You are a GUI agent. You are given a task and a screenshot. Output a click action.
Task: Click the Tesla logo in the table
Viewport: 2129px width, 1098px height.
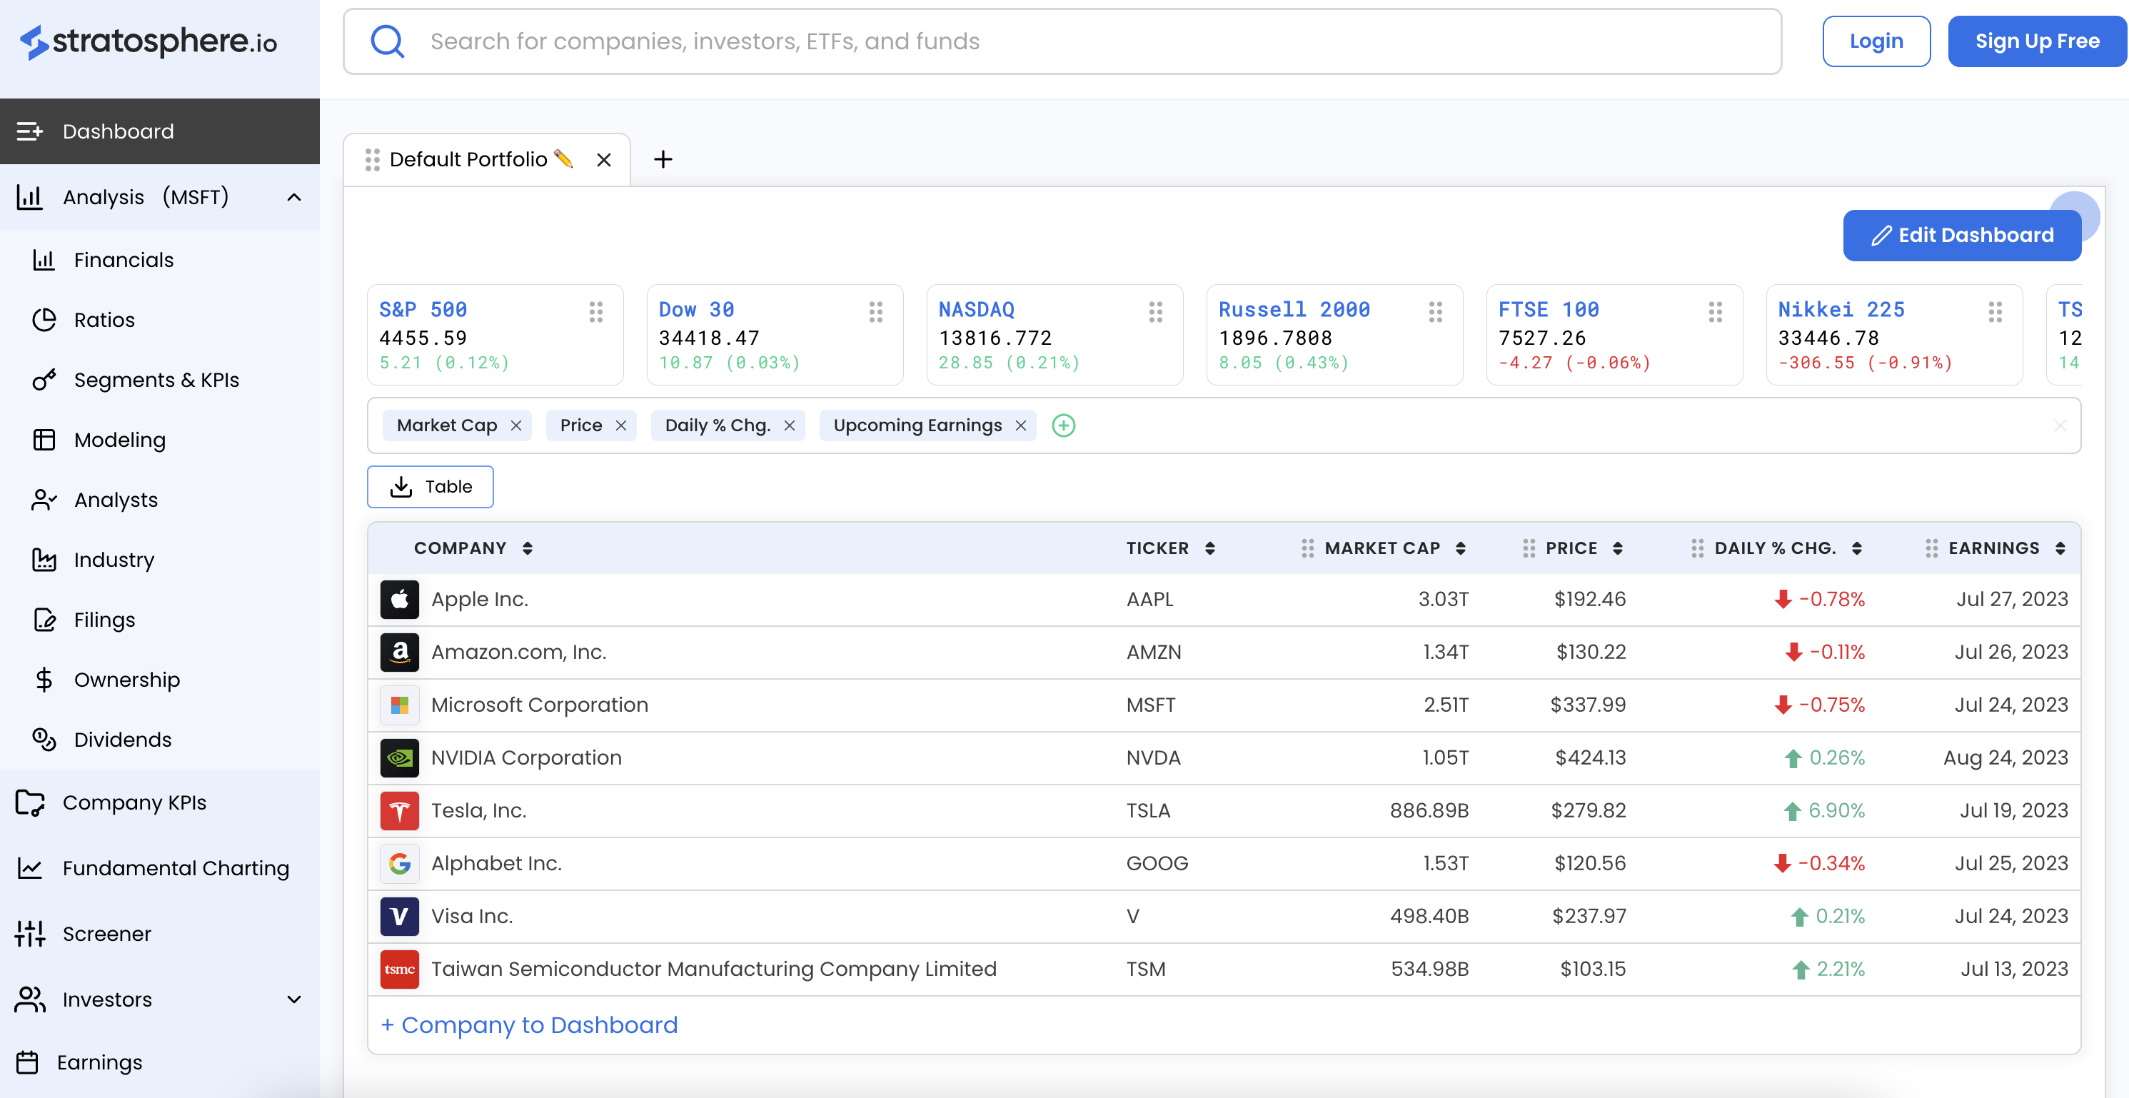[x=399, y=810]
